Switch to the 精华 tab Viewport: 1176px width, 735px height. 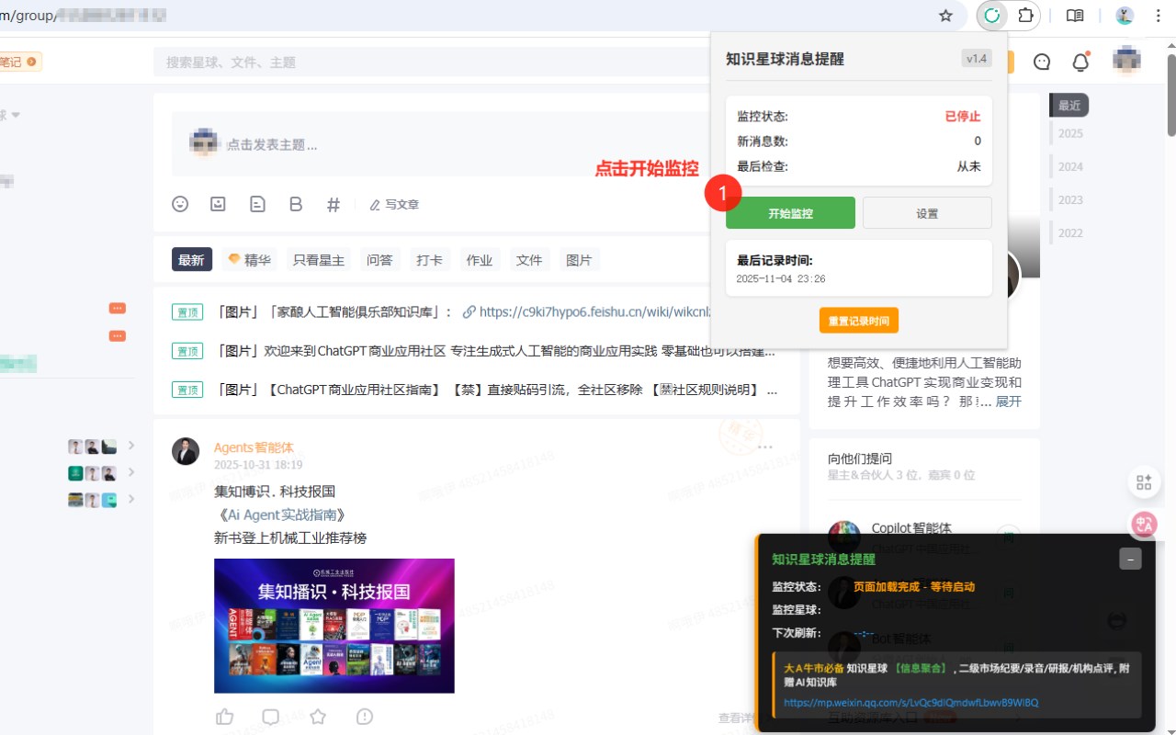(x=249, y=260)
